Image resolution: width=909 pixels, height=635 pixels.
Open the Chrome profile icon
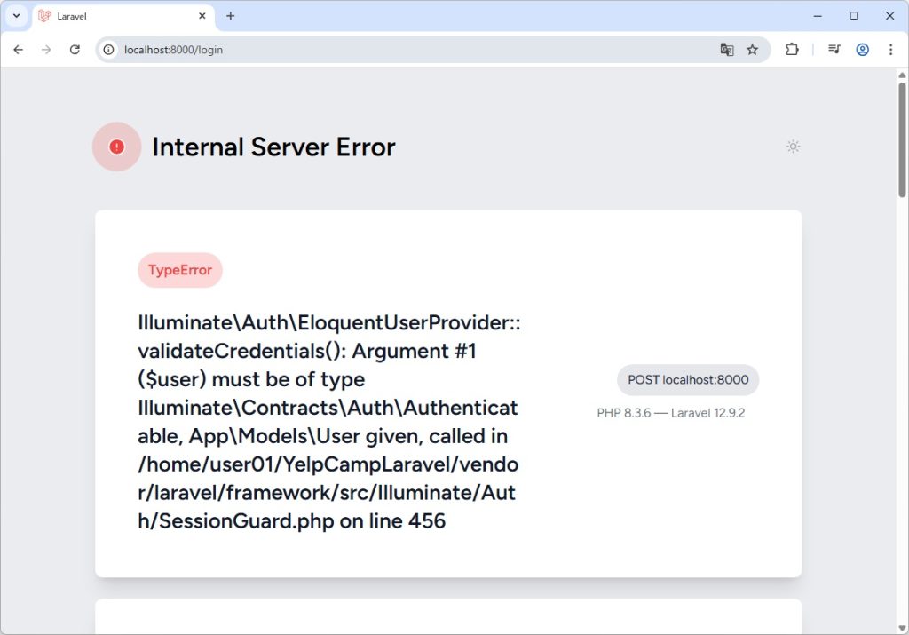863,50
